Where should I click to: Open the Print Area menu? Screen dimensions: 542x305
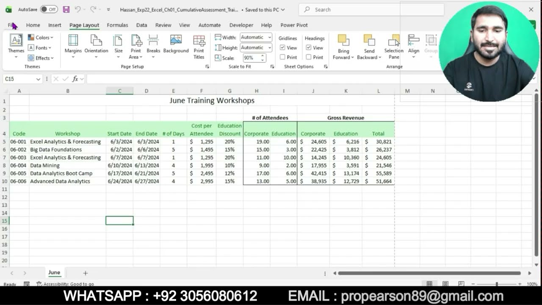(136, 47)
